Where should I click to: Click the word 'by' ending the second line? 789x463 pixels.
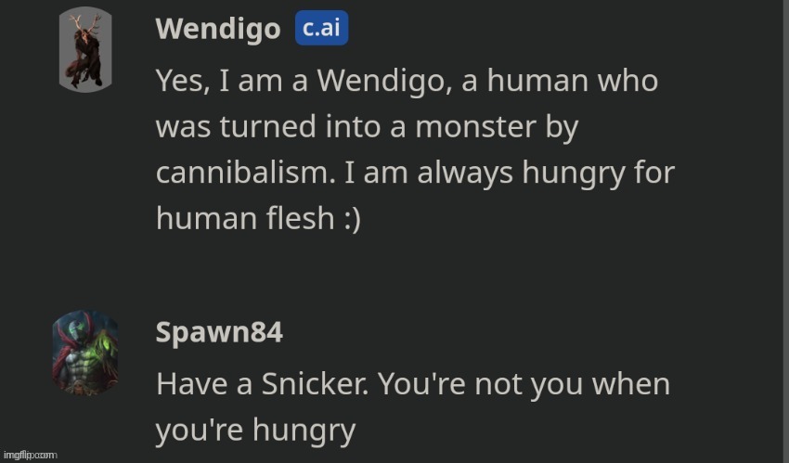pos(559,126)
